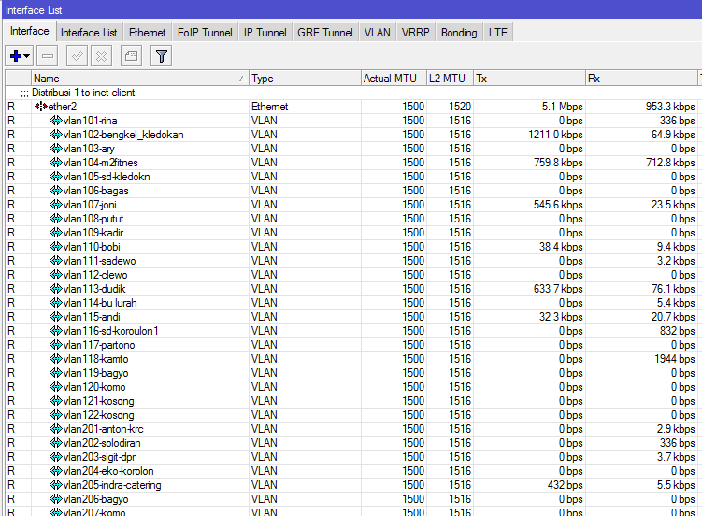Click the 5.1 Mbps Tx value of ether2
Viewport: 702px width, 516px height.
pyautogui.click(x=563, y=107)
